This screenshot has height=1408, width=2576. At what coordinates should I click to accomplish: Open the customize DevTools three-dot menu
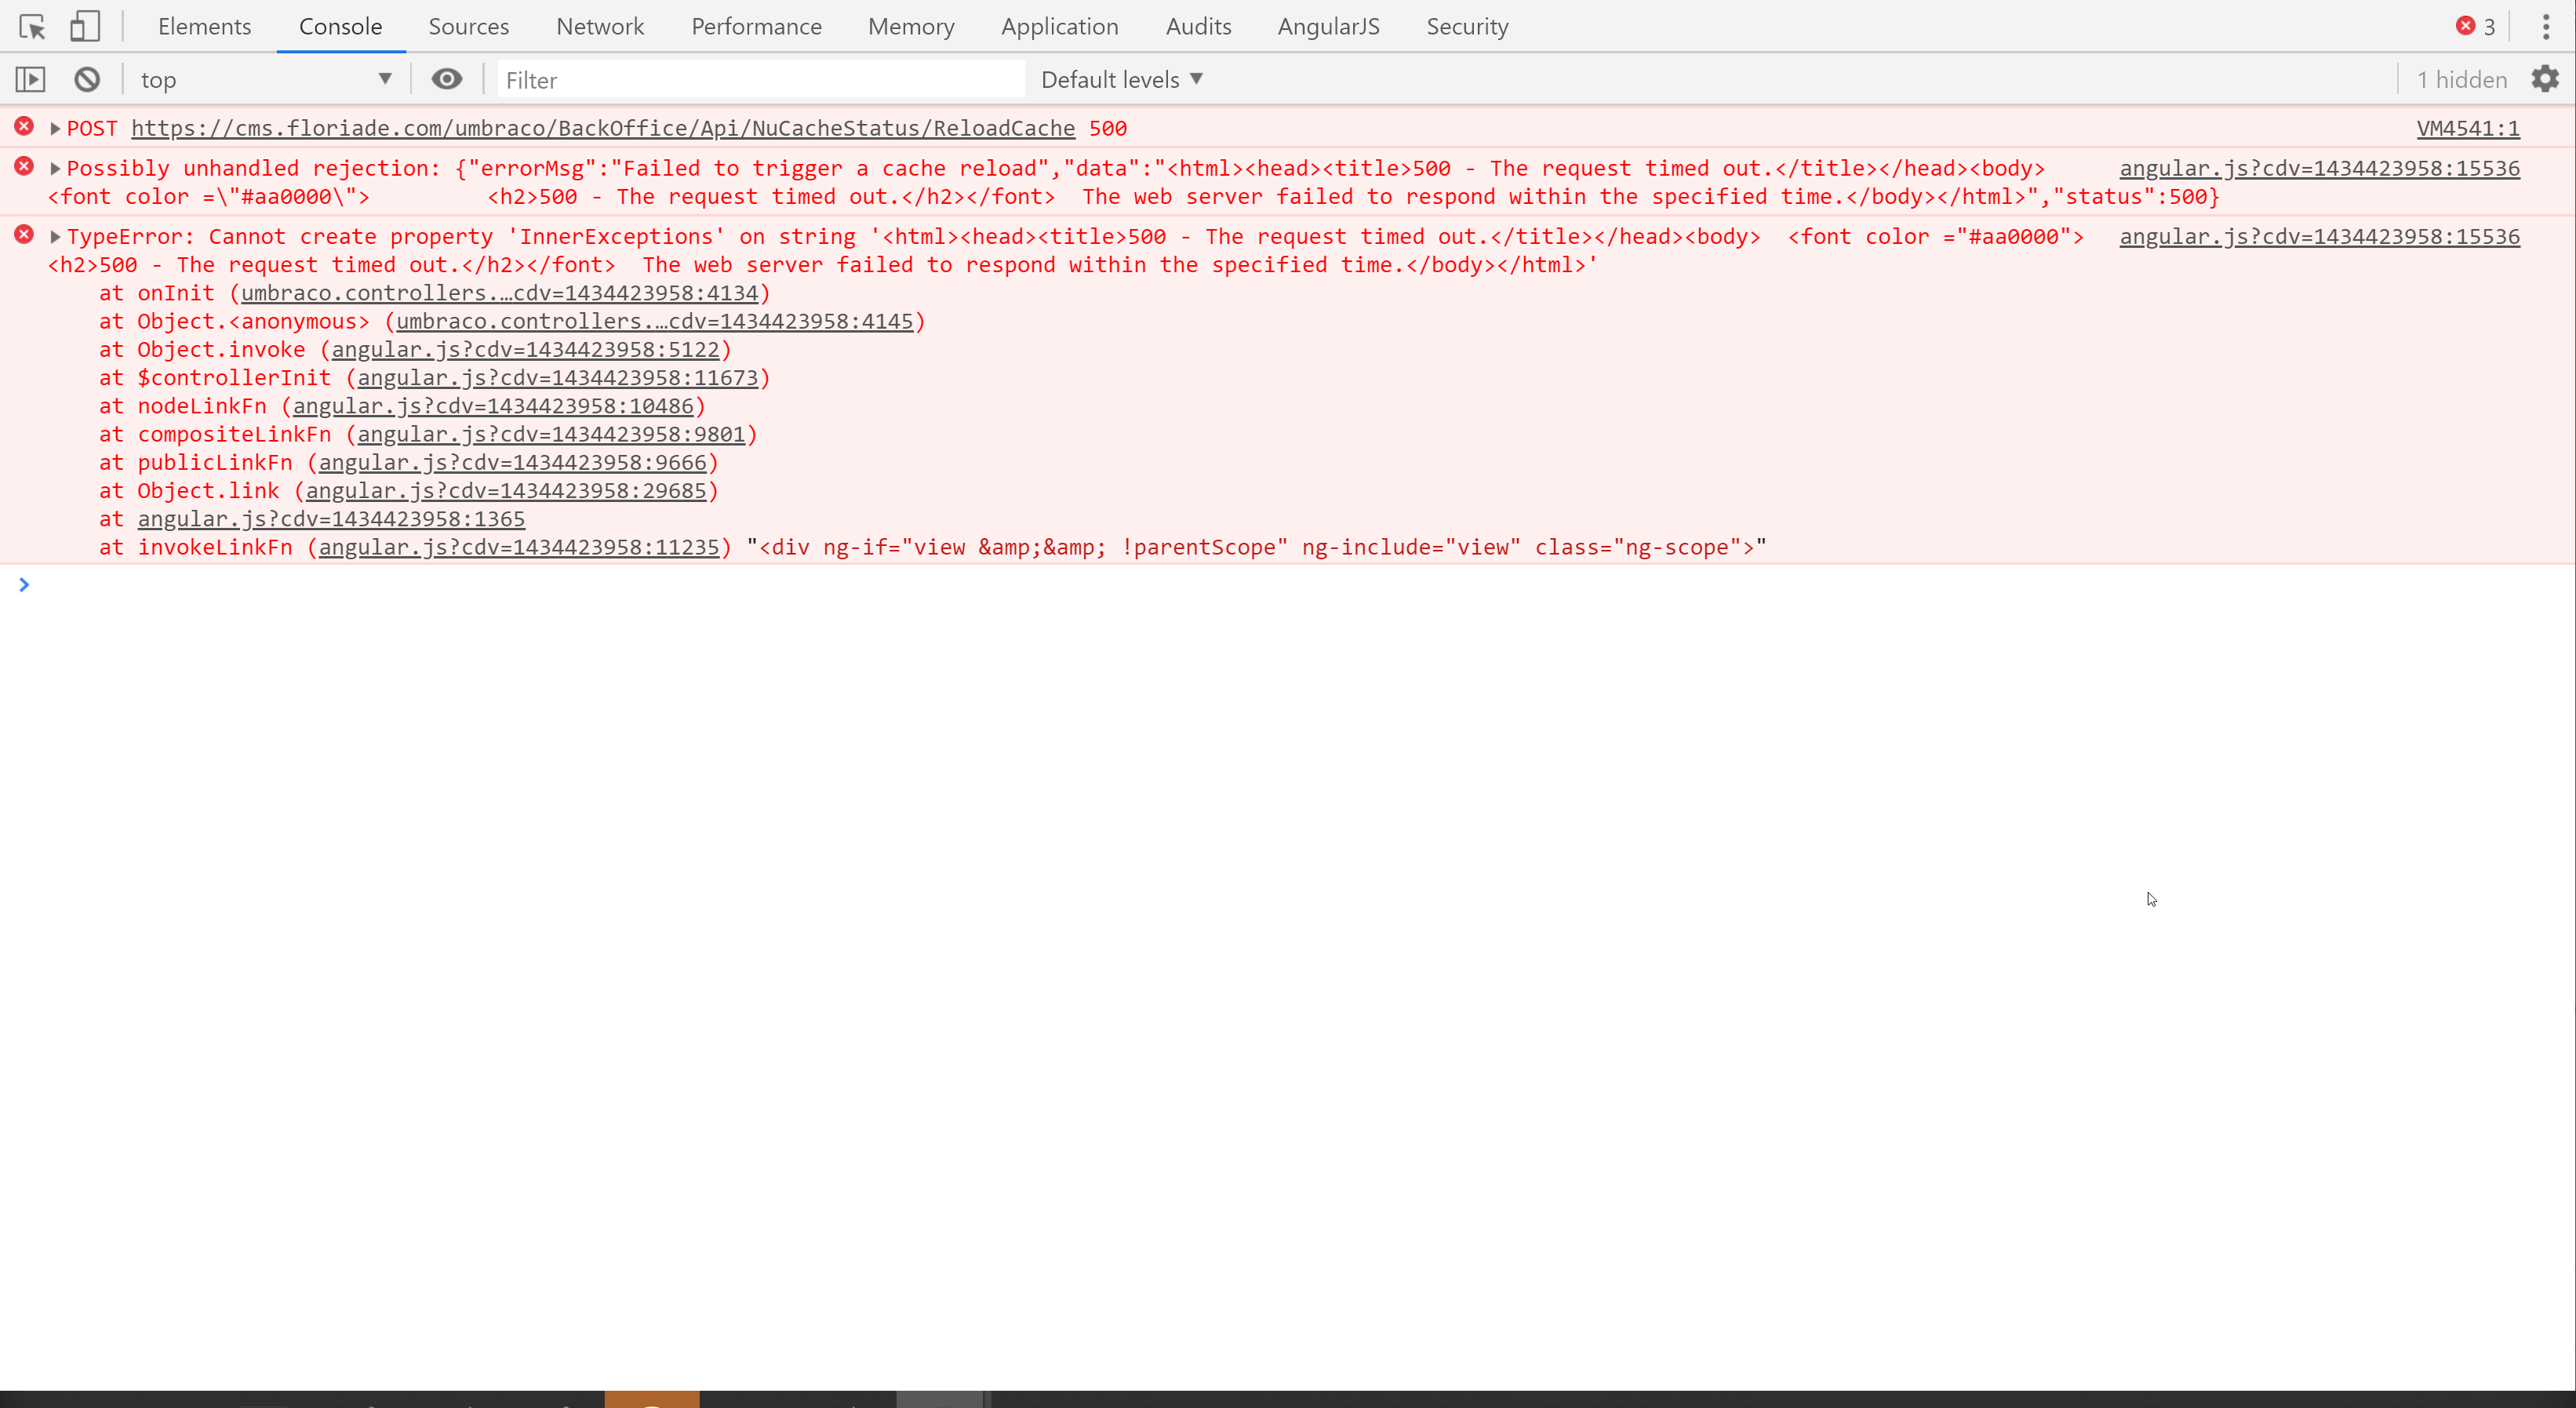coord(2546,27)
